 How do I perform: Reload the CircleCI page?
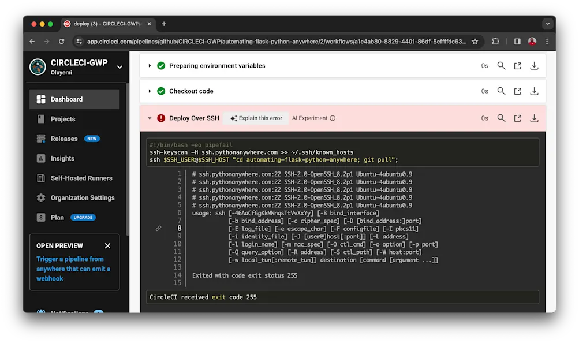pos(61,42)
